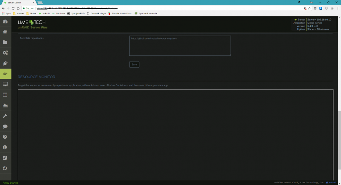
Task: Go to Main via the house icon
Action: [5, 32]
